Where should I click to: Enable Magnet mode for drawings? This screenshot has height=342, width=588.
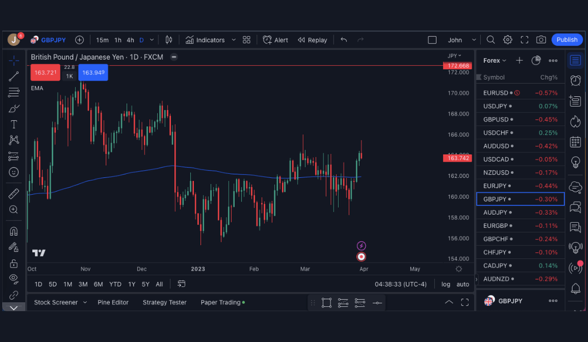click(14, 231)
